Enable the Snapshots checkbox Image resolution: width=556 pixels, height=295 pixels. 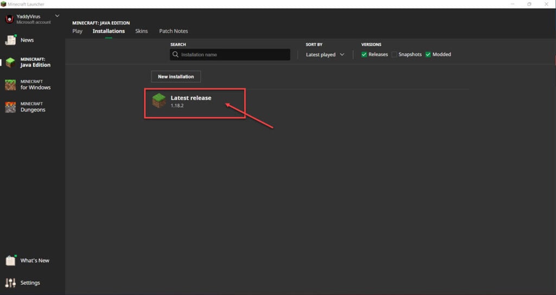394,55
